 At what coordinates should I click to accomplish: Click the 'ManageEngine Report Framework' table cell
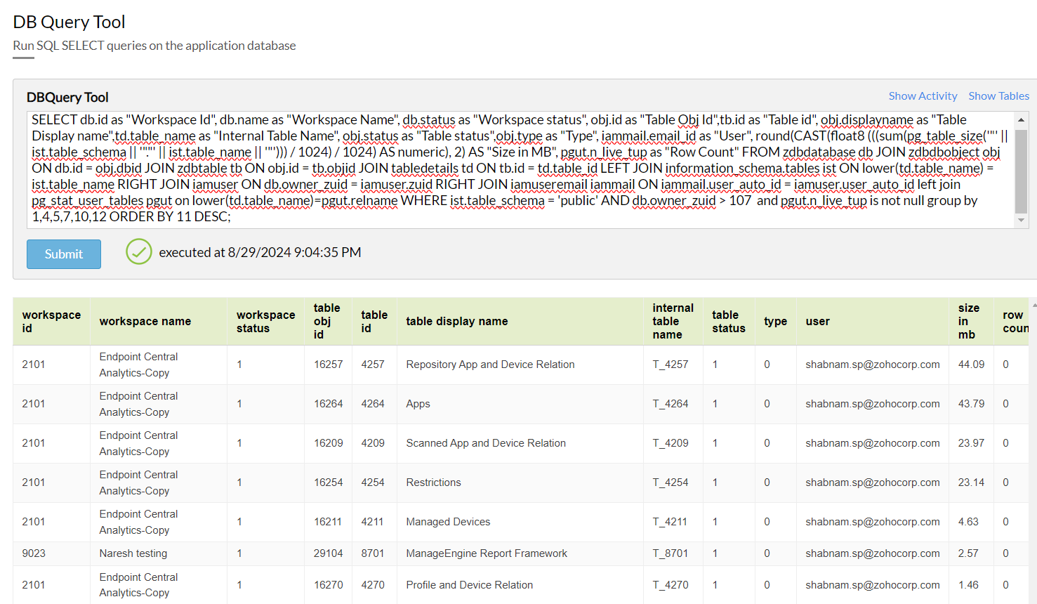pyautogui.click(x=487, y=553)
